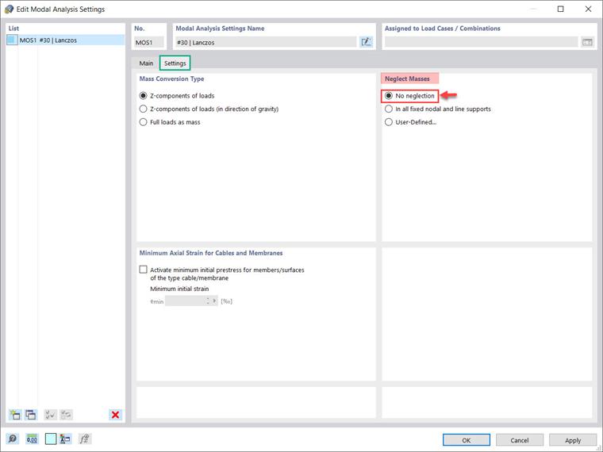Click the Cancel button
The image size is (603, 452).
[x=520, y=440]
